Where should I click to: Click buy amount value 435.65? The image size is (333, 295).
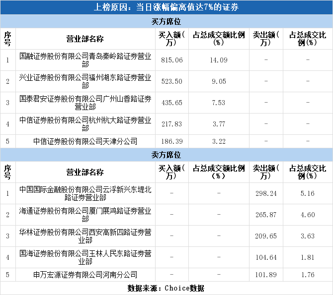pyautogui.click(x=172, y=103)
